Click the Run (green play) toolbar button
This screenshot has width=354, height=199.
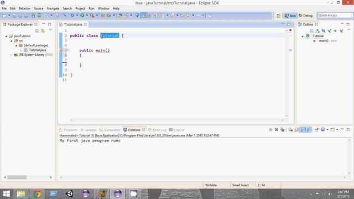click(x=82, y=15)
